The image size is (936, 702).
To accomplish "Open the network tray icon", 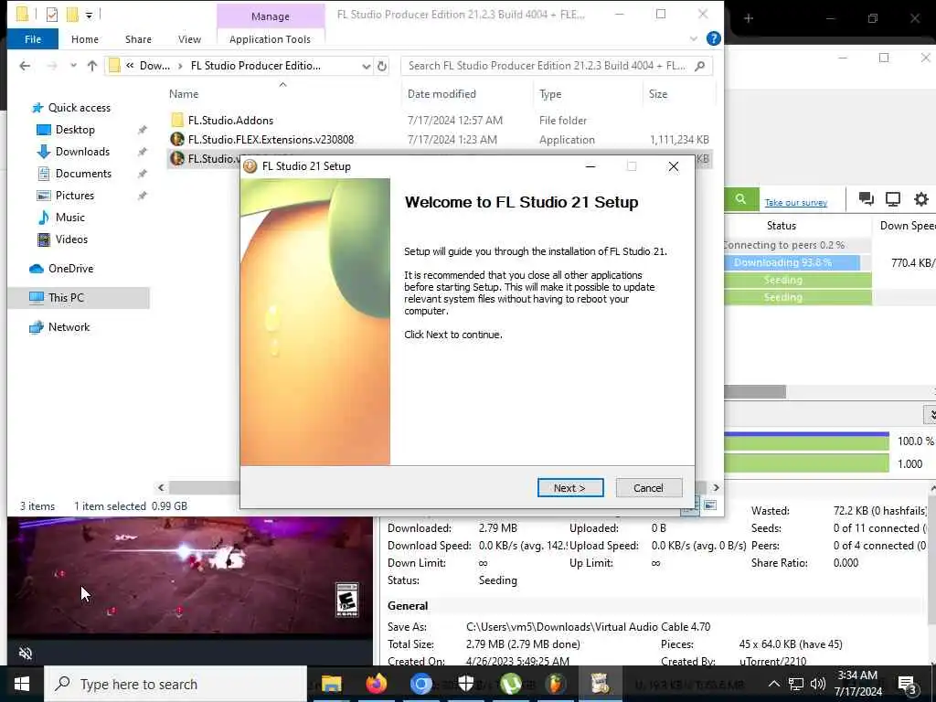I will point(796,684).
